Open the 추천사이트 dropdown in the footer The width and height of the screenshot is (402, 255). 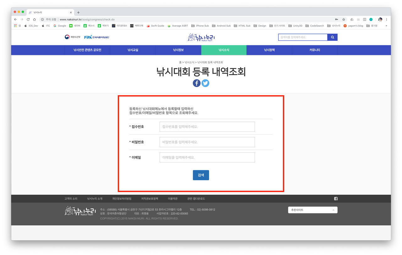tap(312, 210)
